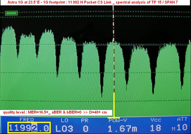Click the ATT label
This screenshot has height=134, width=191.
(x=182, y=119)
